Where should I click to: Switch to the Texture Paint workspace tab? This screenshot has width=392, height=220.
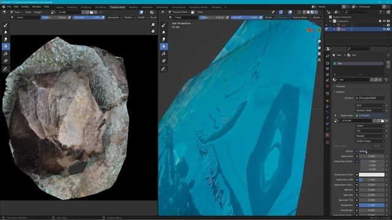[118, 7]
